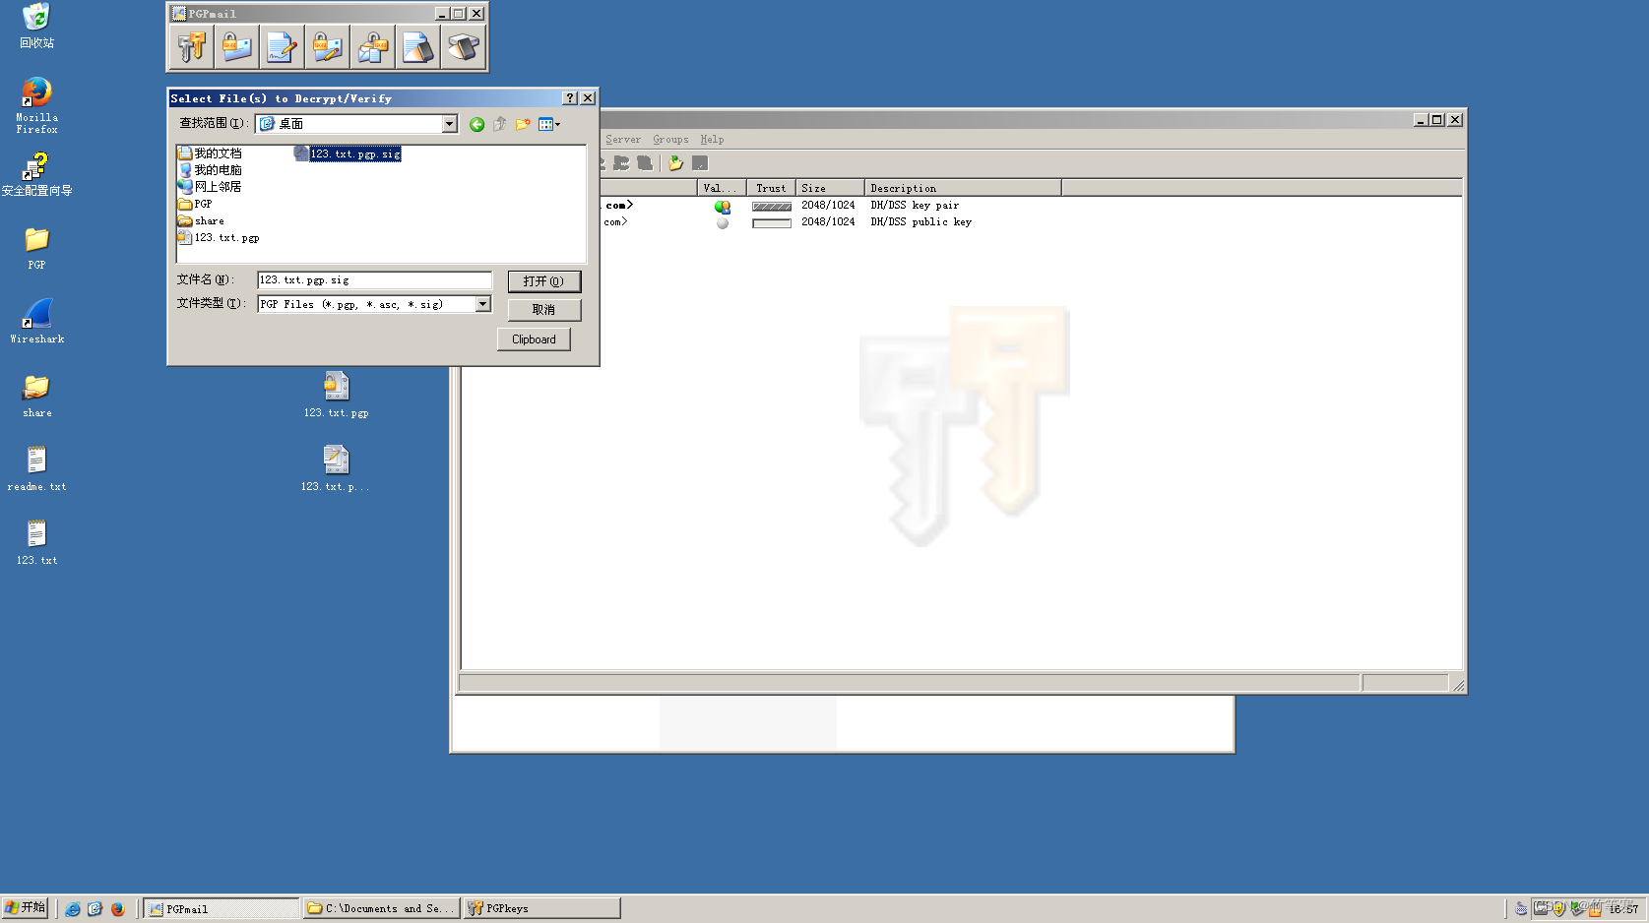The image size is (1649, 923).
Task: Click the Validity column header in PGPkeys
Action: click(721, 188)
